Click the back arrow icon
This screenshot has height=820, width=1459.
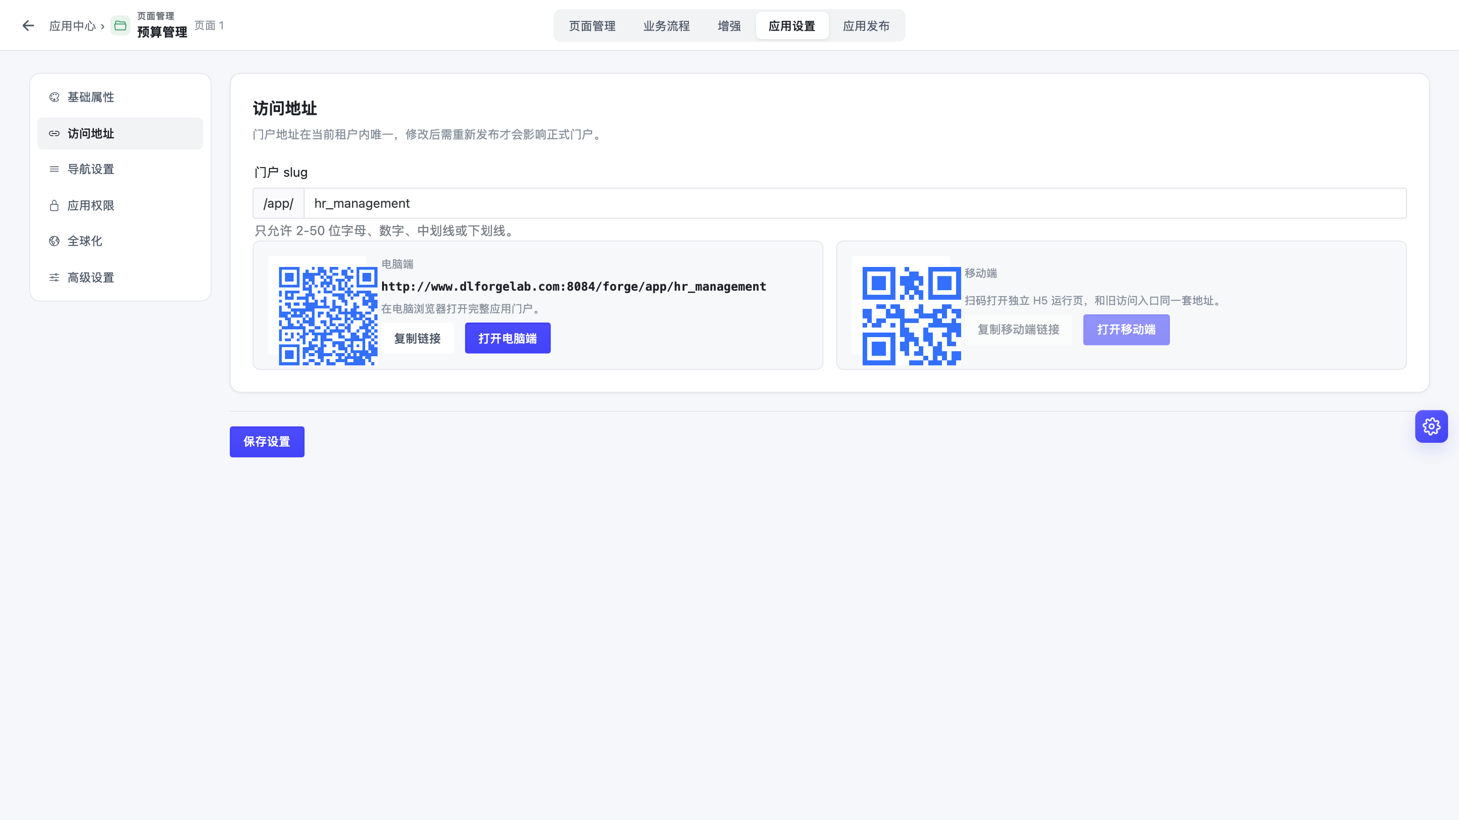click(x=28, y=26)
